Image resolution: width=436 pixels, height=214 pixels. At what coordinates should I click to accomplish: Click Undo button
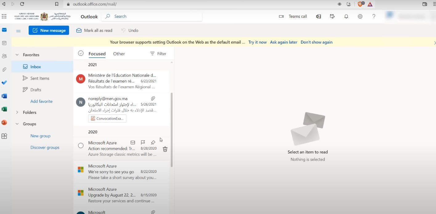[130, 30]
